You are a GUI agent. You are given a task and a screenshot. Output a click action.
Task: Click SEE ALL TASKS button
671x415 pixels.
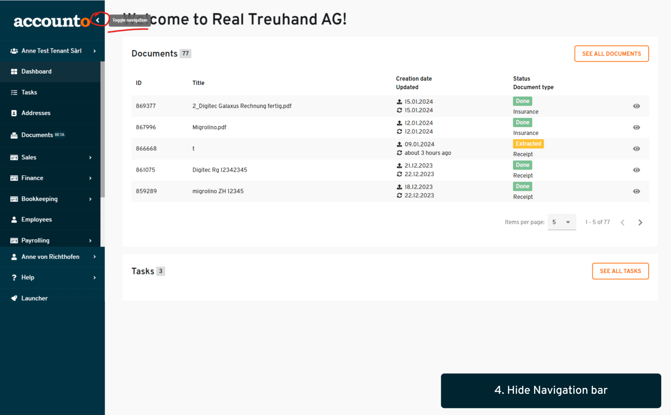(x=620, y=271)
